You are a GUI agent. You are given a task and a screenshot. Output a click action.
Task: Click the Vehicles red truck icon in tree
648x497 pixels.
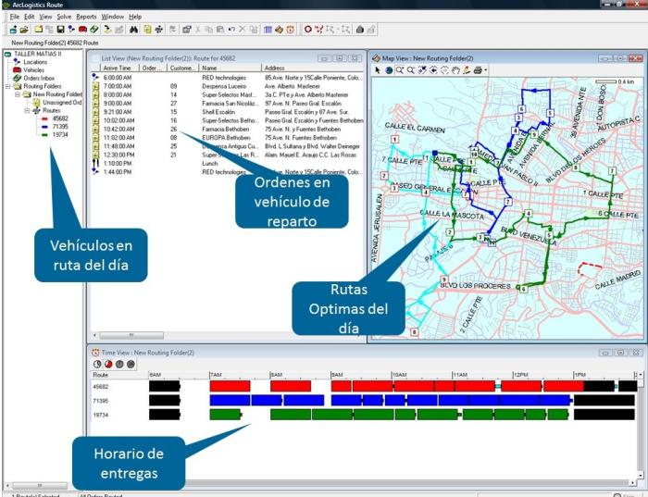[16, 69]
